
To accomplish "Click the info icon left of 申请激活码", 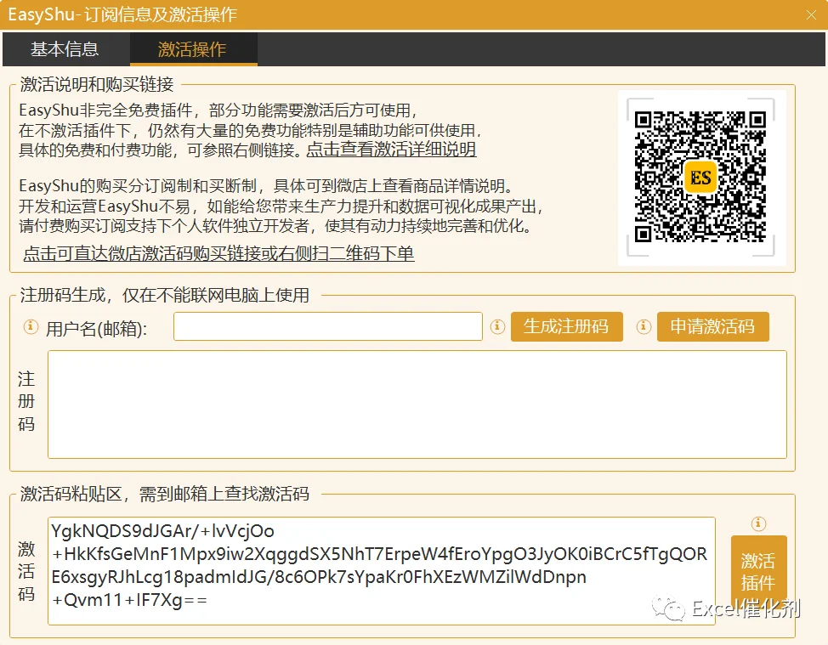I will pyautogui.click(x=644, y=326).
